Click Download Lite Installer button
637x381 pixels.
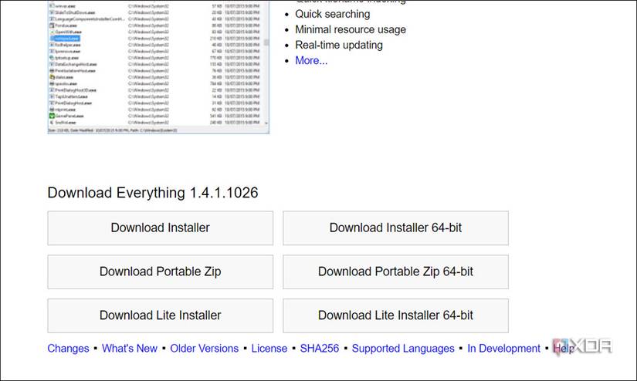160,315
